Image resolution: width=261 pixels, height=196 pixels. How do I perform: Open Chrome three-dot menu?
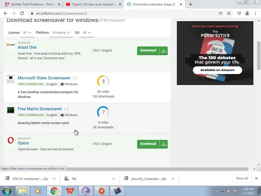[255, 13]
